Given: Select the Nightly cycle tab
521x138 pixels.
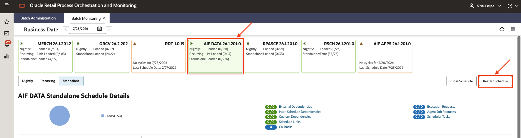Looking at the screenshot, I should click(x=27, y=81).
